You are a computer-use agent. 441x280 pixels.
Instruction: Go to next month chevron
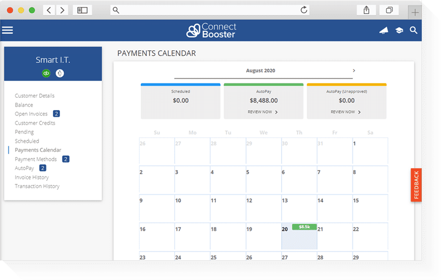[x=354, y=70]
